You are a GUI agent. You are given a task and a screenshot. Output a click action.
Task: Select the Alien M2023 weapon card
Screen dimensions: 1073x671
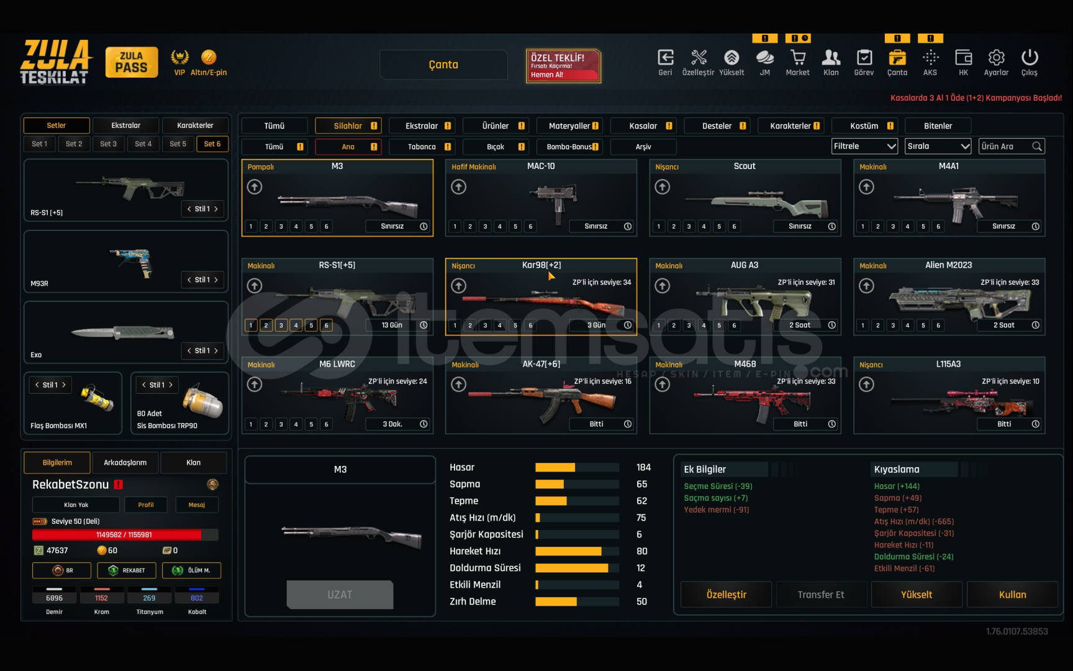click(x=949, y=297)
